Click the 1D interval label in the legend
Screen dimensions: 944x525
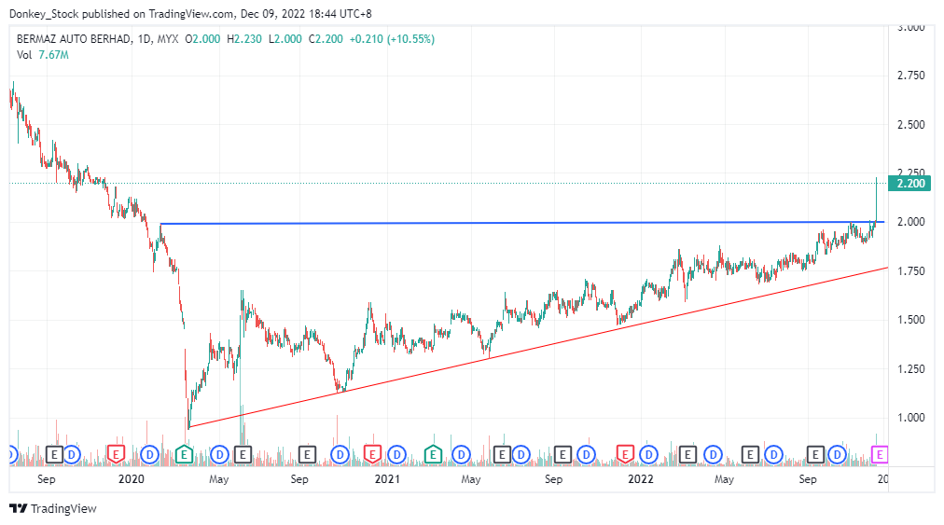click(x=144, y=39)
